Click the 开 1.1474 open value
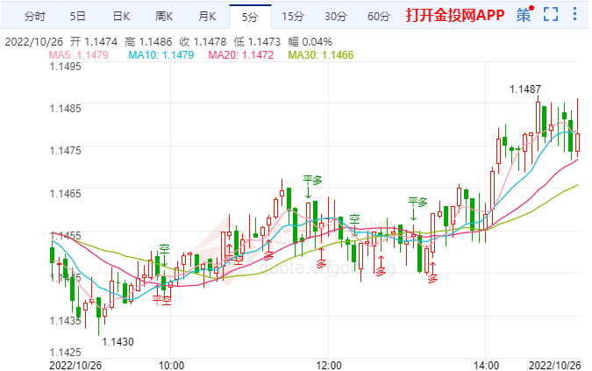The width and height of the screenshot is (592, 371). [x=94, y=41]
